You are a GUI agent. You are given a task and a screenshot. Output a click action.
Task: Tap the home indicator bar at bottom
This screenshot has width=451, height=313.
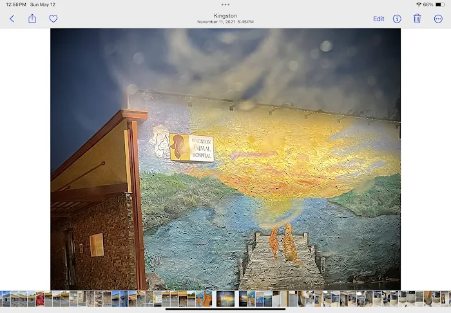pos(225,309)
